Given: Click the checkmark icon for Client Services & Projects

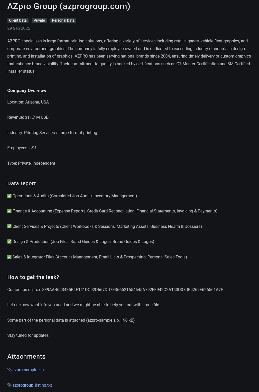Looking at the screenshot, I should [9, 226].
